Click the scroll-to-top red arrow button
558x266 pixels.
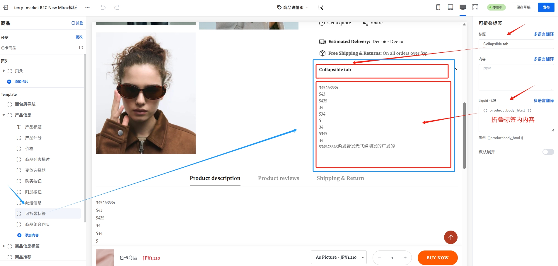[451, 237]
